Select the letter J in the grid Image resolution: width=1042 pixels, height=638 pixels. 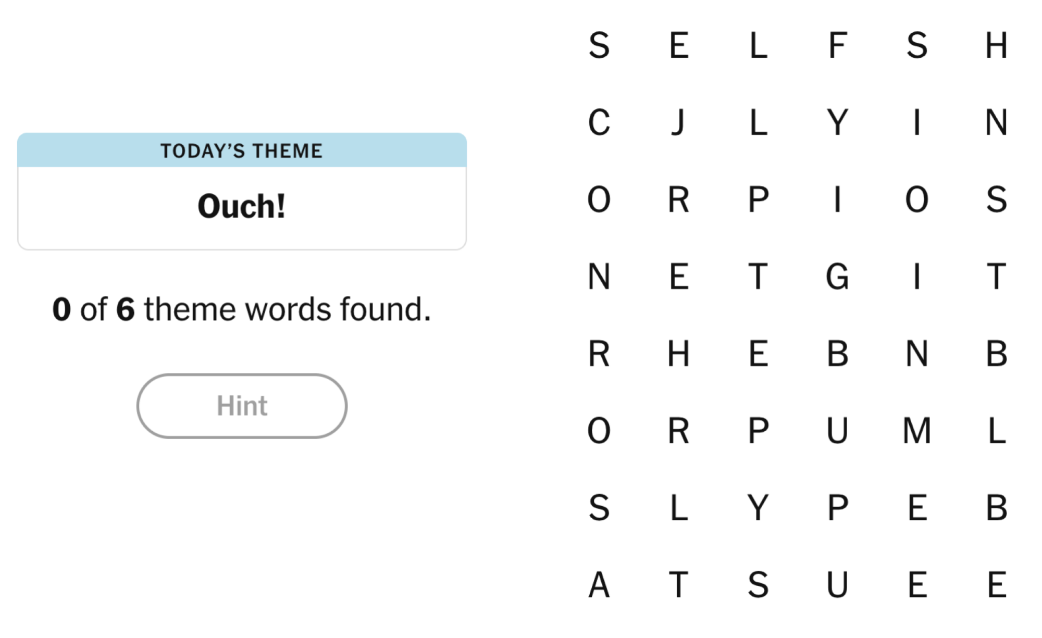(x=678, y=122)
